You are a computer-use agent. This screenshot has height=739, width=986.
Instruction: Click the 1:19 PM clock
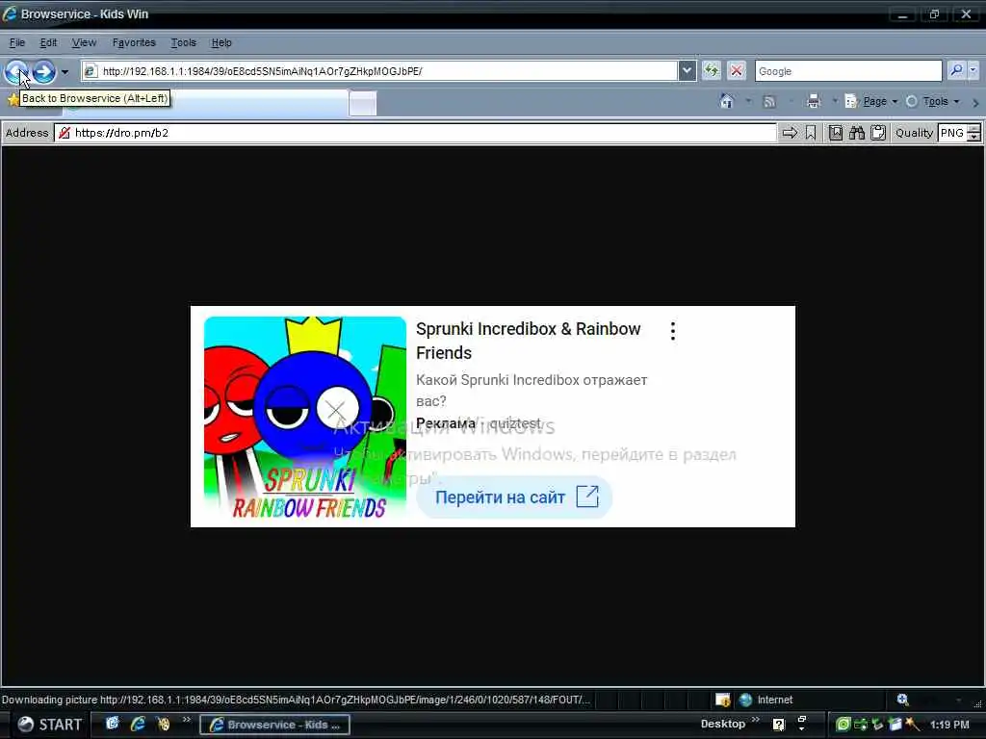(949, 725)
